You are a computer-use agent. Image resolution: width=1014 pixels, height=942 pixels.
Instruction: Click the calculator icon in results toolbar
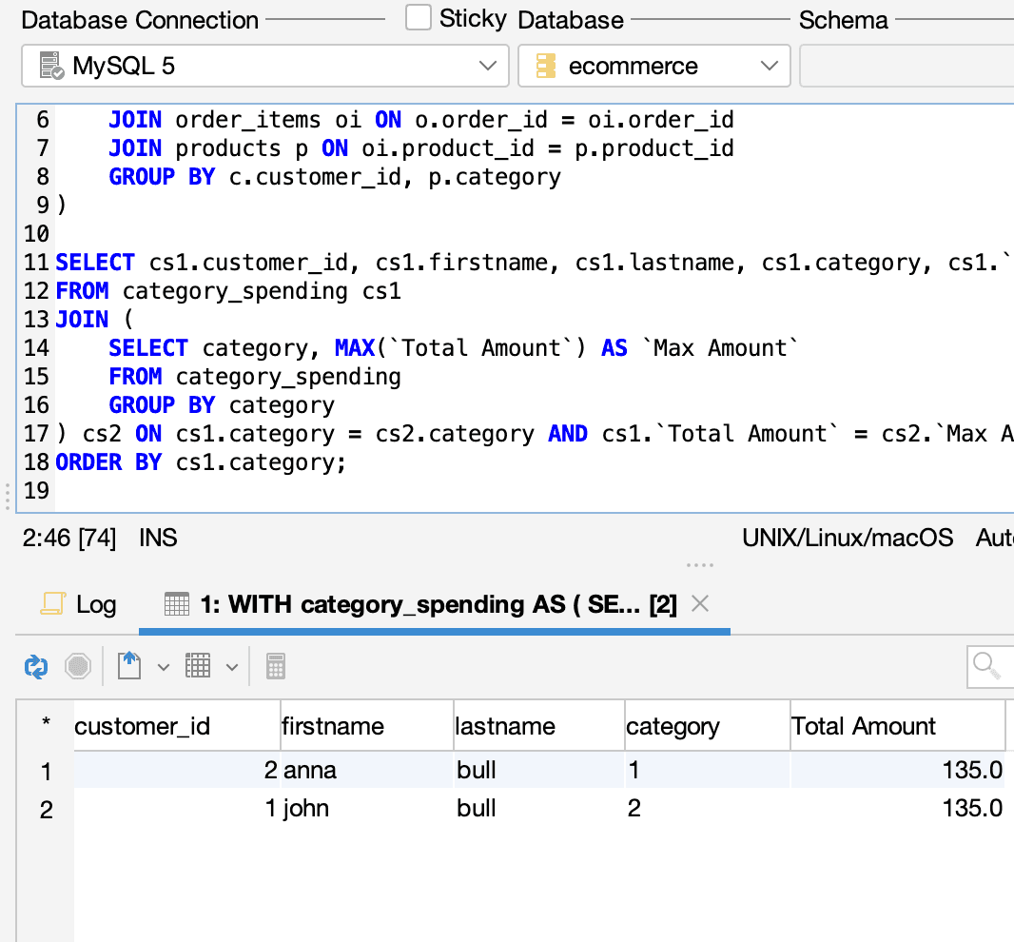click(x=276, y=666)
